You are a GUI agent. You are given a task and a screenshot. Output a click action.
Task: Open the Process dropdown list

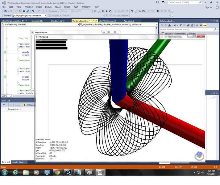(x=45, y=15)
